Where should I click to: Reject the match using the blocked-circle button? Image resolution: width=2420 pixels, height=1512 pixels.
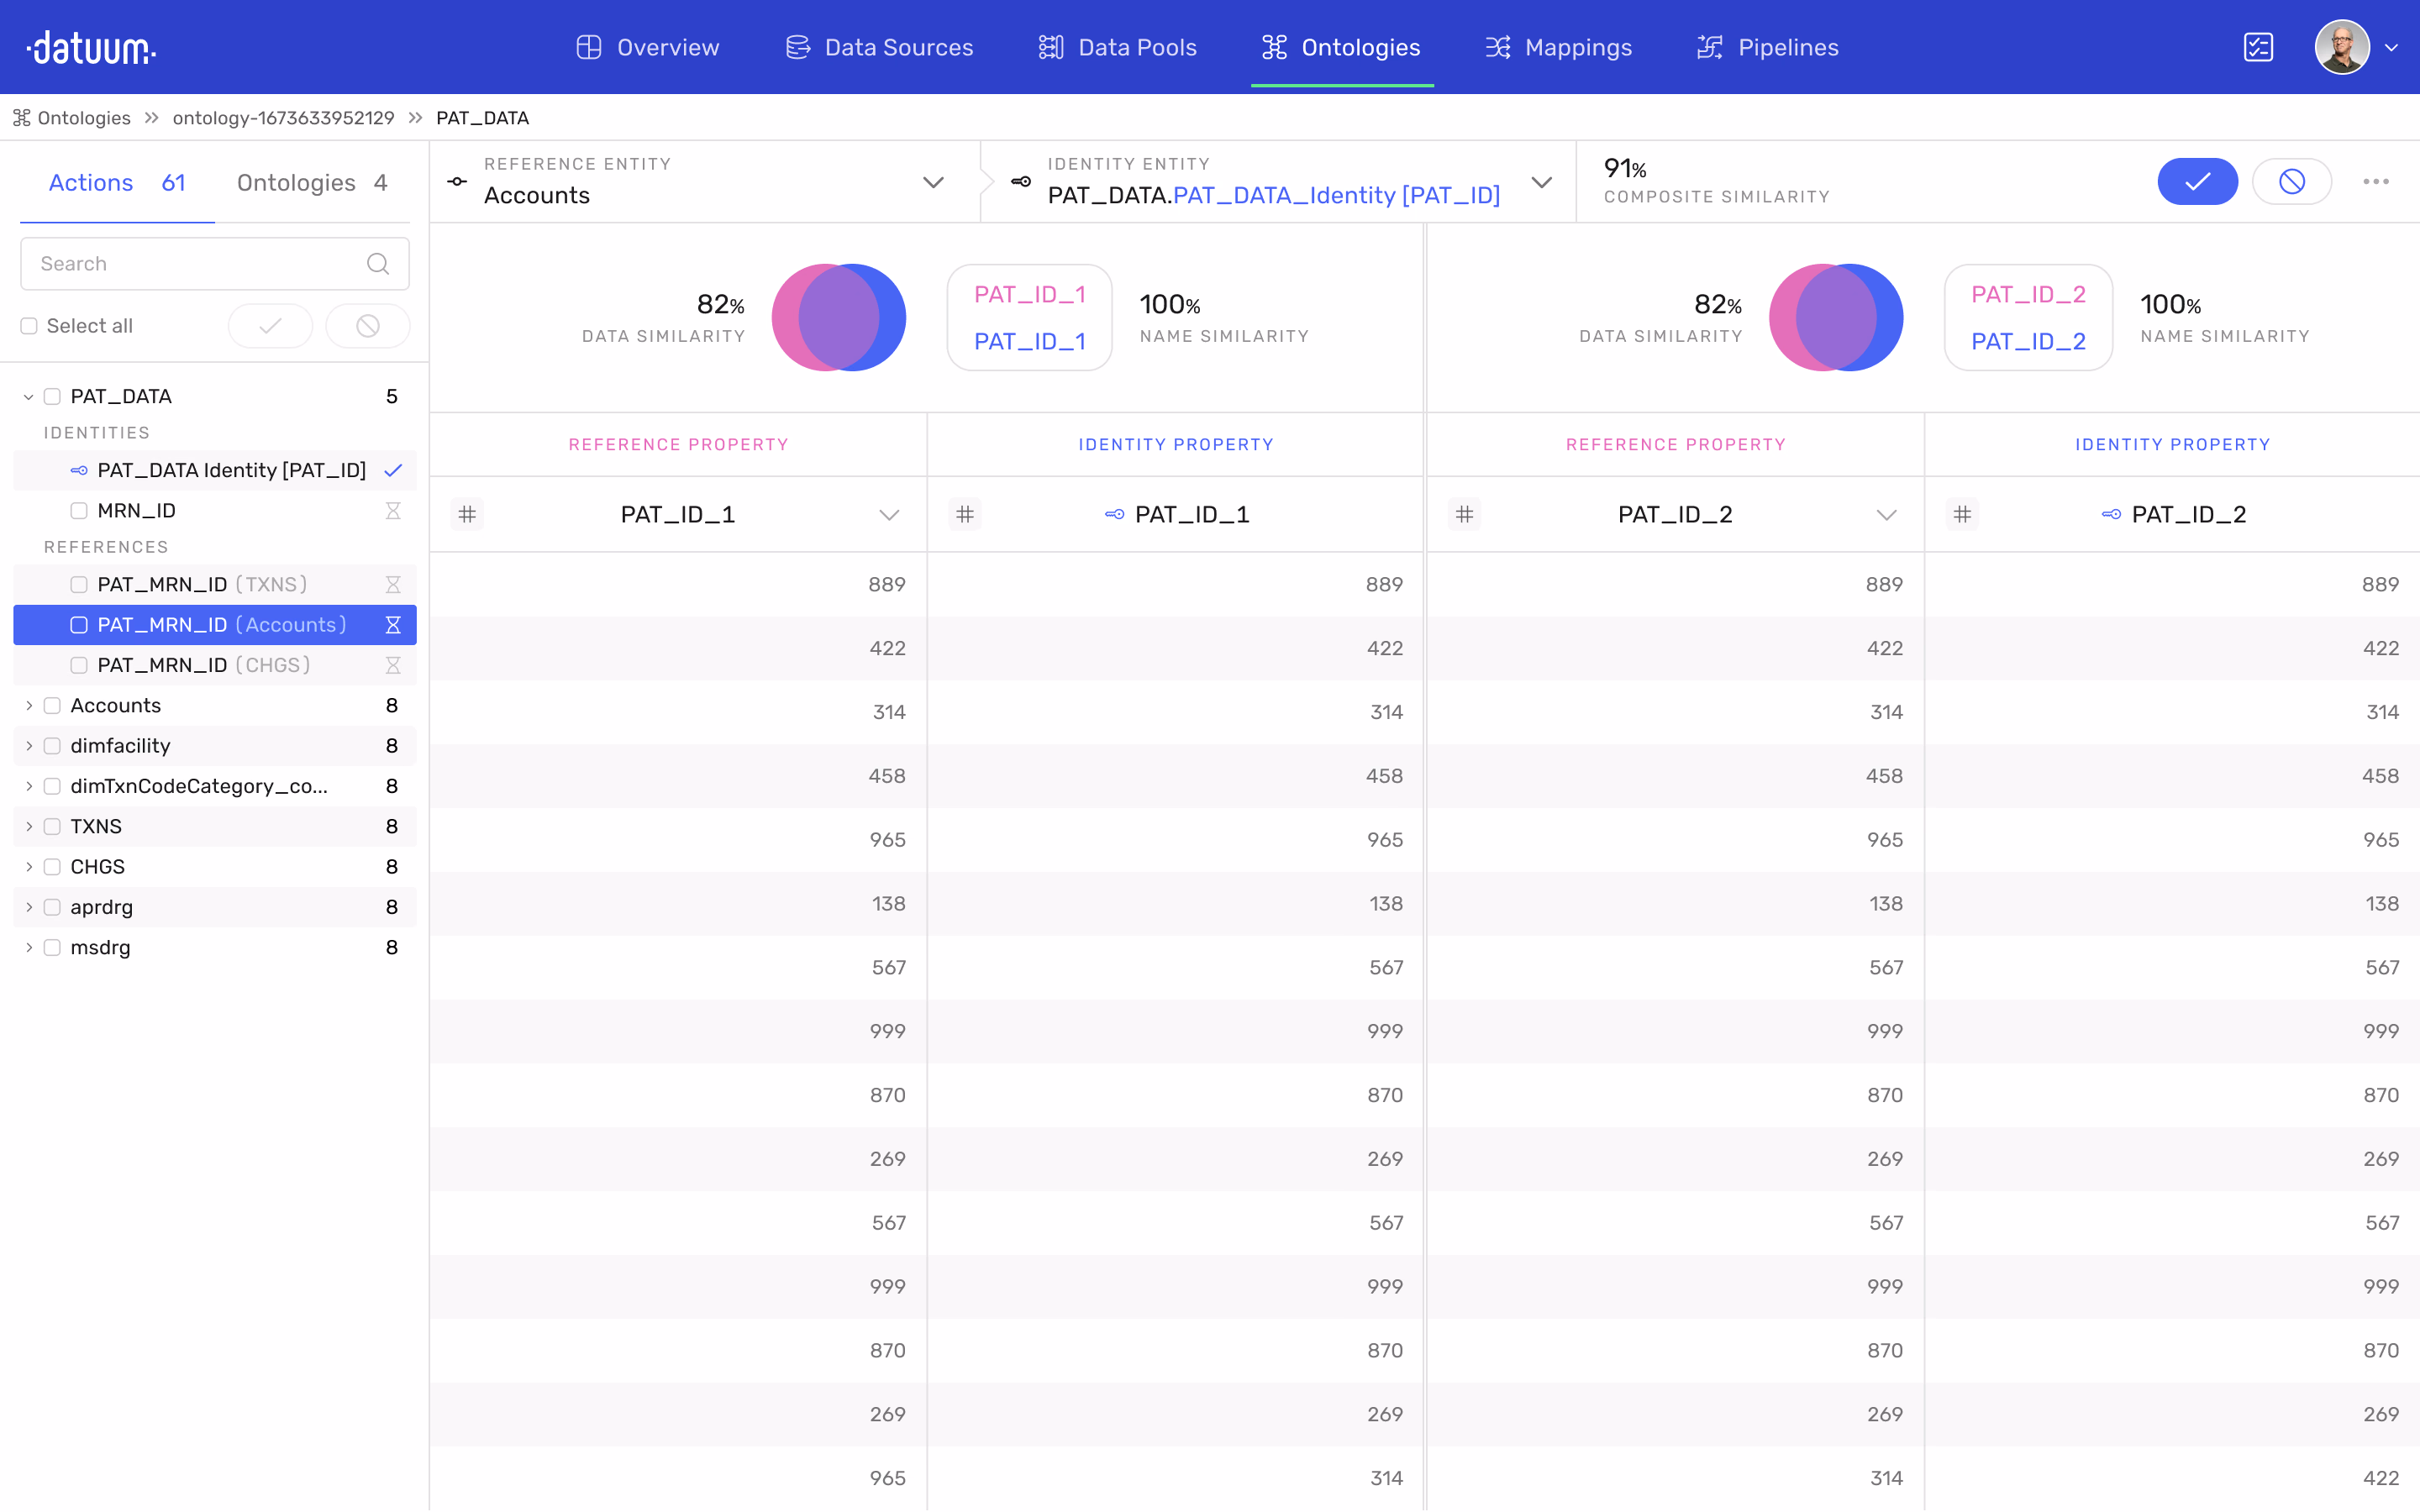coord(2291,181)
